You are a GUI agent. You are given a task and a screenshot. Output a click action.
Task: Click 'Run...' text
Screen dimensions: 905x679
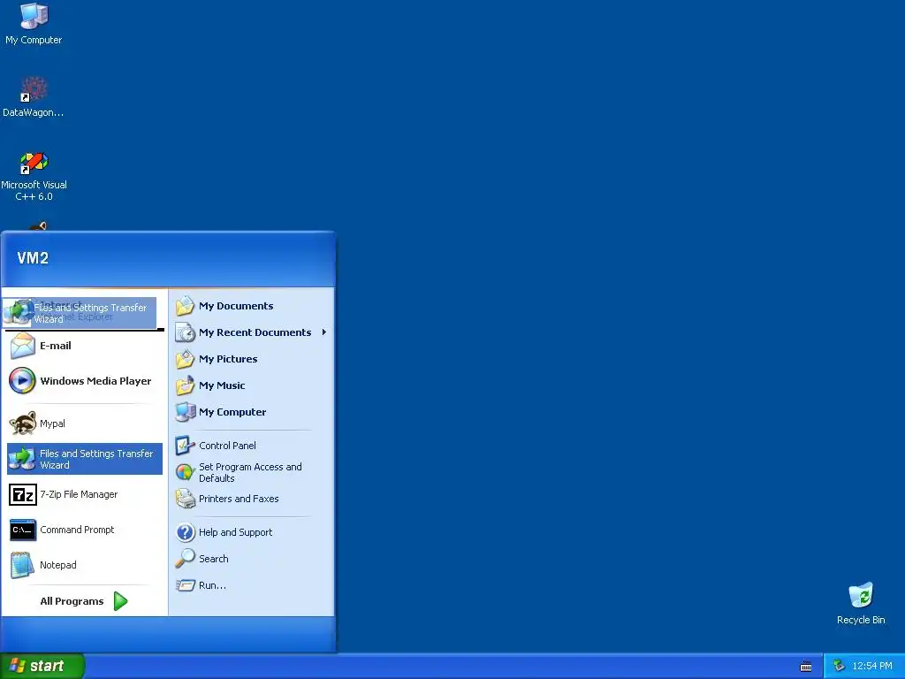click(x=212, y=585)
